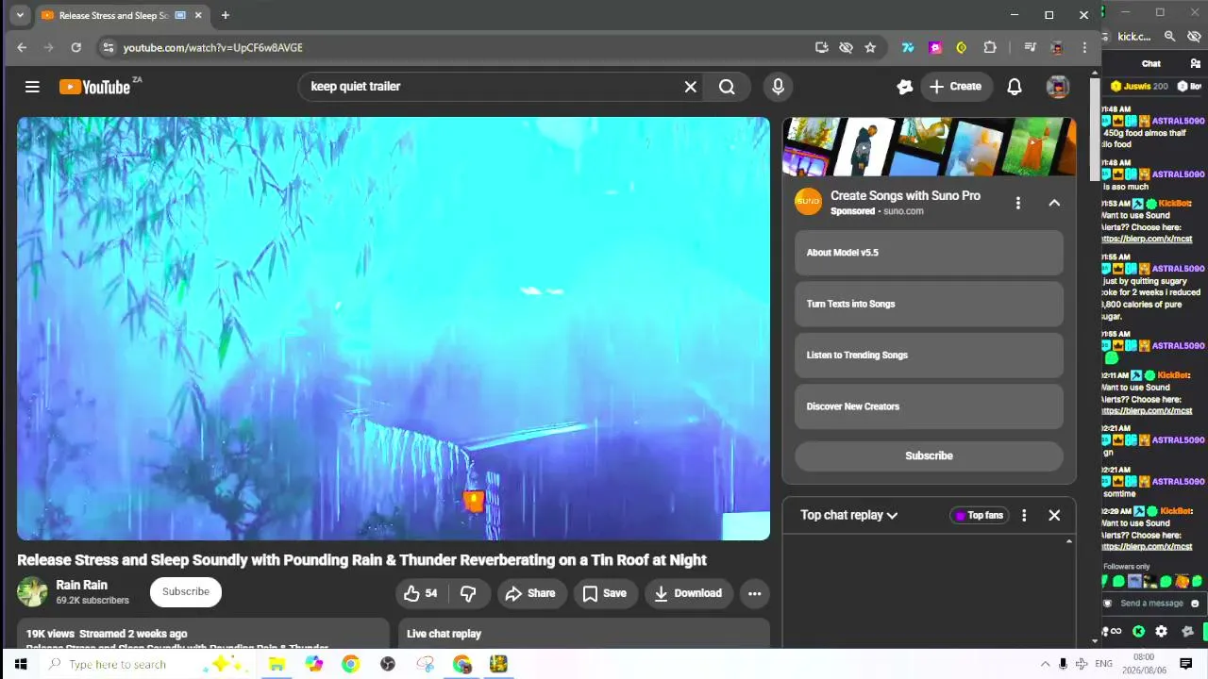The width and height of the screenshot is (1208, 679).
Task: Click the Send a message box in Kick
Action: [1152, 604]
